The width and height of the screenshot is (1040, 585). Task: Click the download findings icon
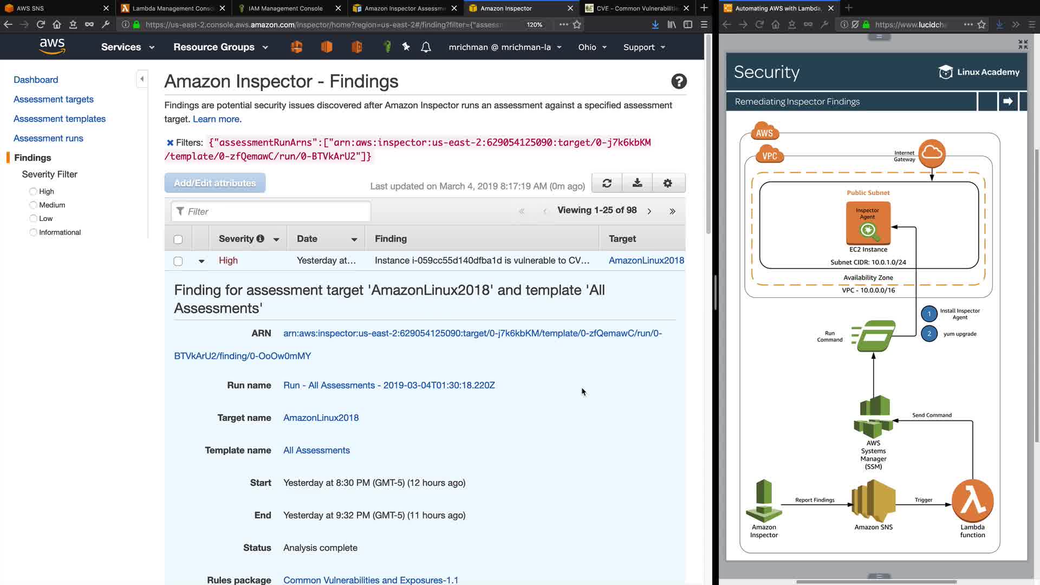tap(637, 183)
